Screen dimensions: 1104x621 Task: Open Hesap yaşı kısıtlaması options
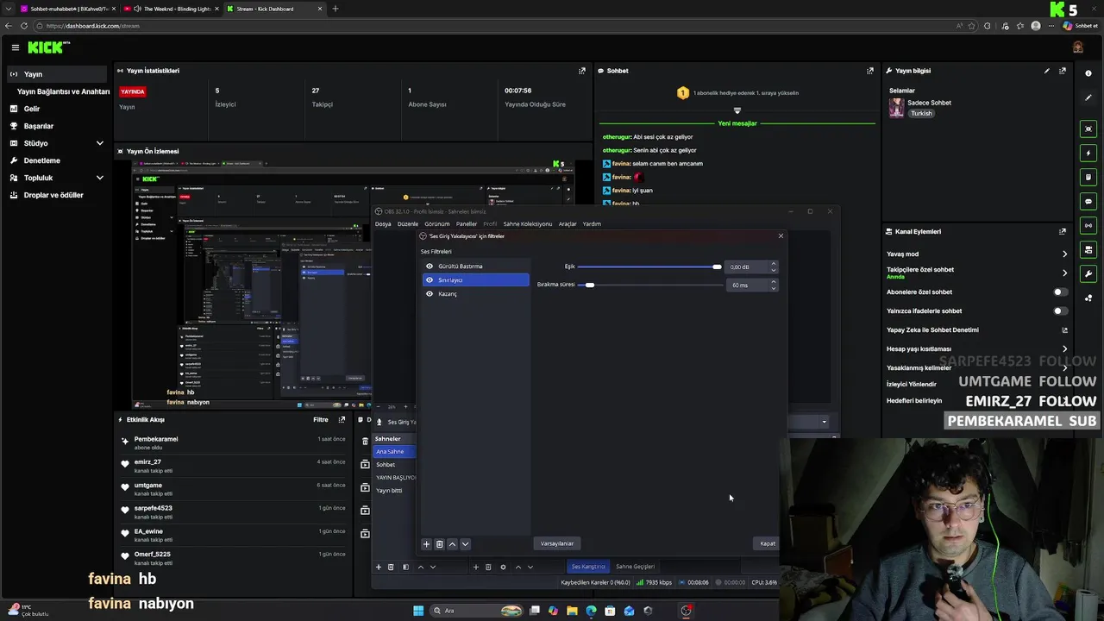(x=1064, y=348)
